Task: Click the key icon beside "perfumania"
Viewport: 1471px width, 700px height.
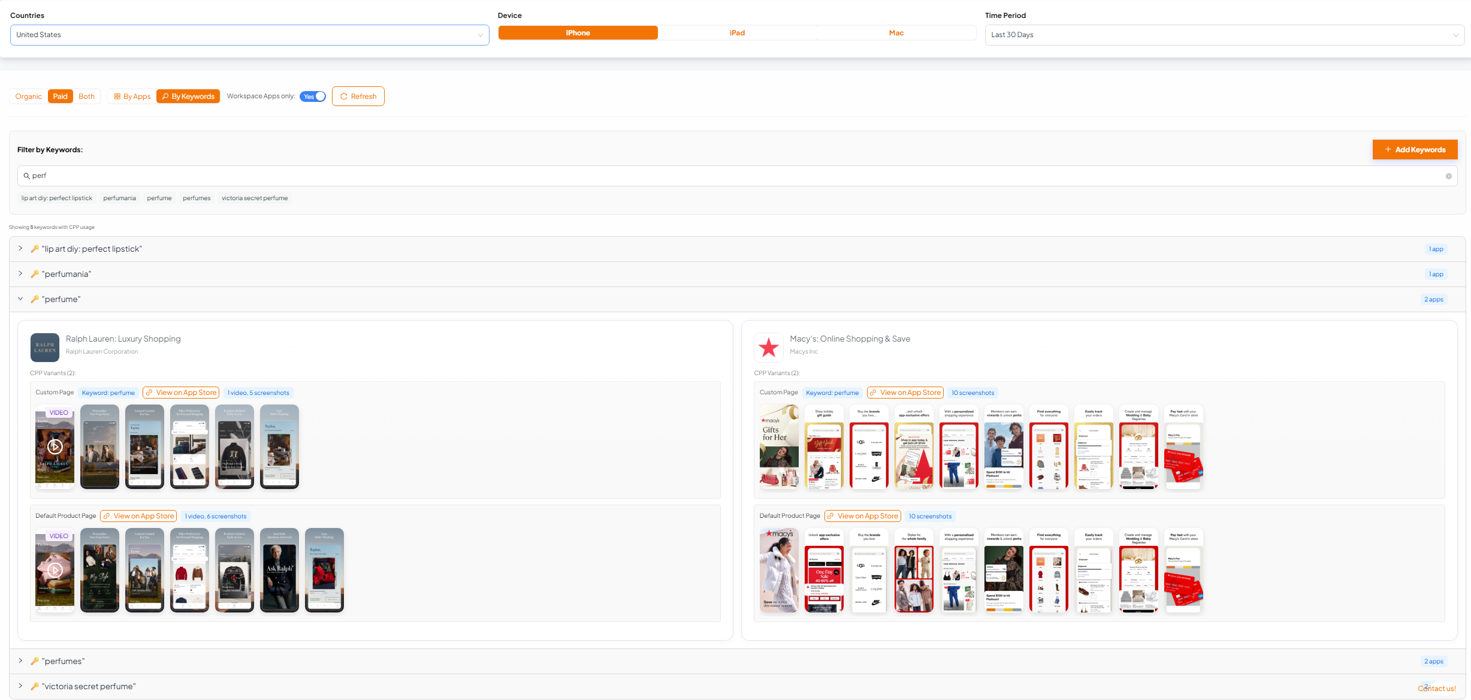Action: click(35, 274)
